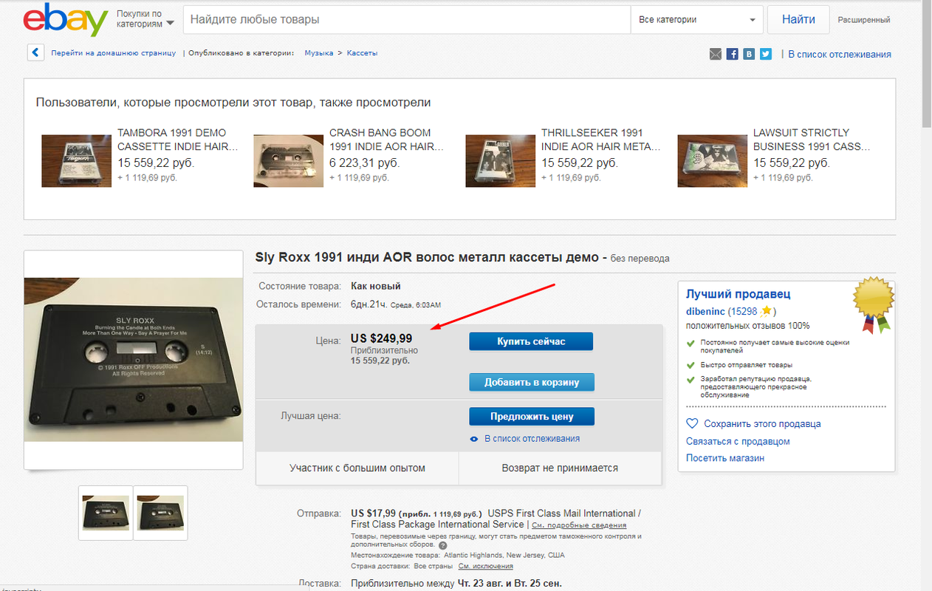Screen dimensions: 932x591
Task: Click Предложить цену button
Action: (531, 416)
